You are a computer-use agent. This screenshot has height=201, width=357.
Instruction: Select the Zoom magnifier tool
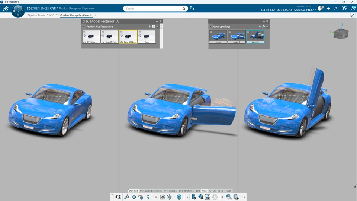click(x=148, y=197)
